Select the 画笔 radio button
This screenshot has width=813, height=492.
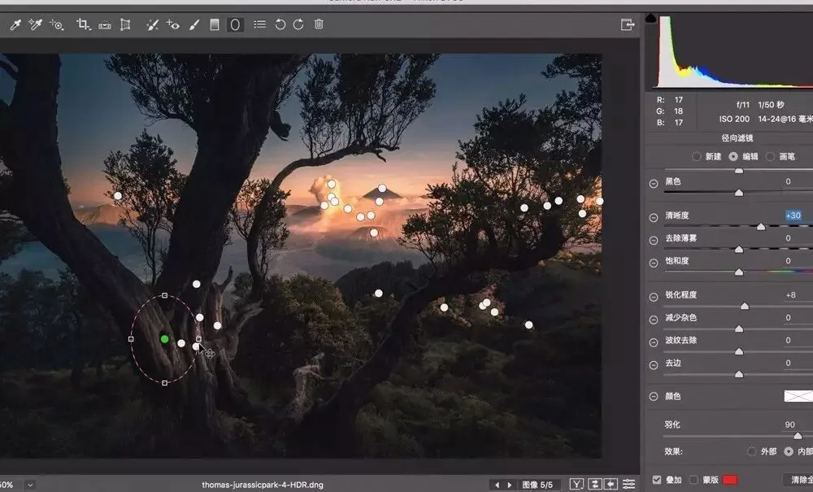[771, 156]
